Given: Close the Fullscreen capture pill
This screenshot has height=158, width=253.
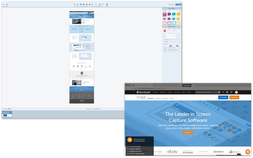Looking at the screenshot, I should pos(192,85).
